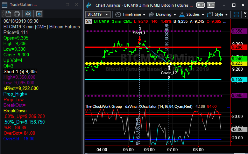
Task: Click the ePivot=9,222.500 row
Action: coord(21,88)
